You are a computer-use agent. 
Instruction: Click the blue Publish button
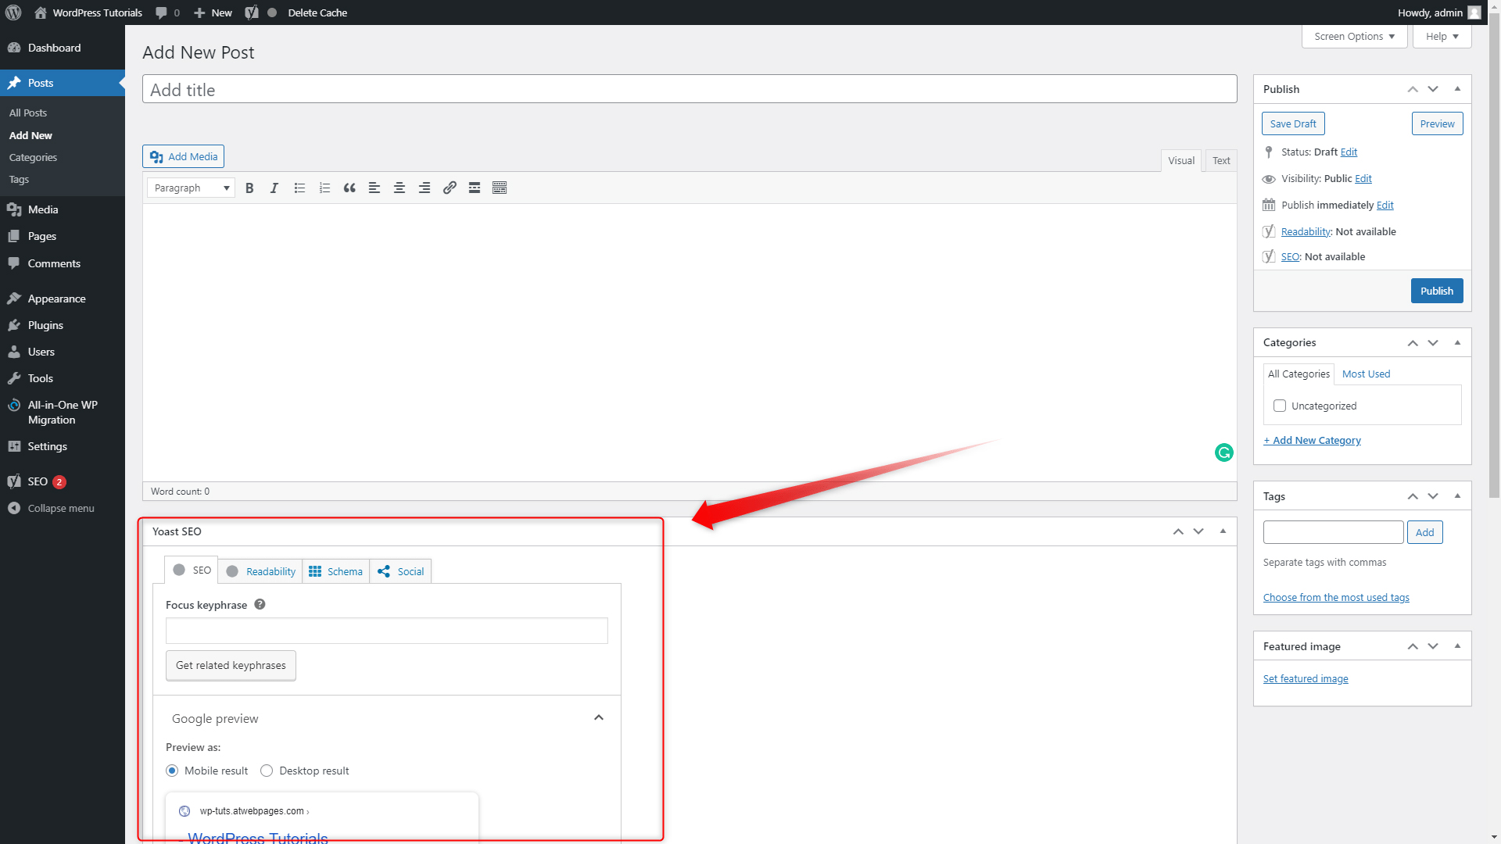coord(1437,291)
